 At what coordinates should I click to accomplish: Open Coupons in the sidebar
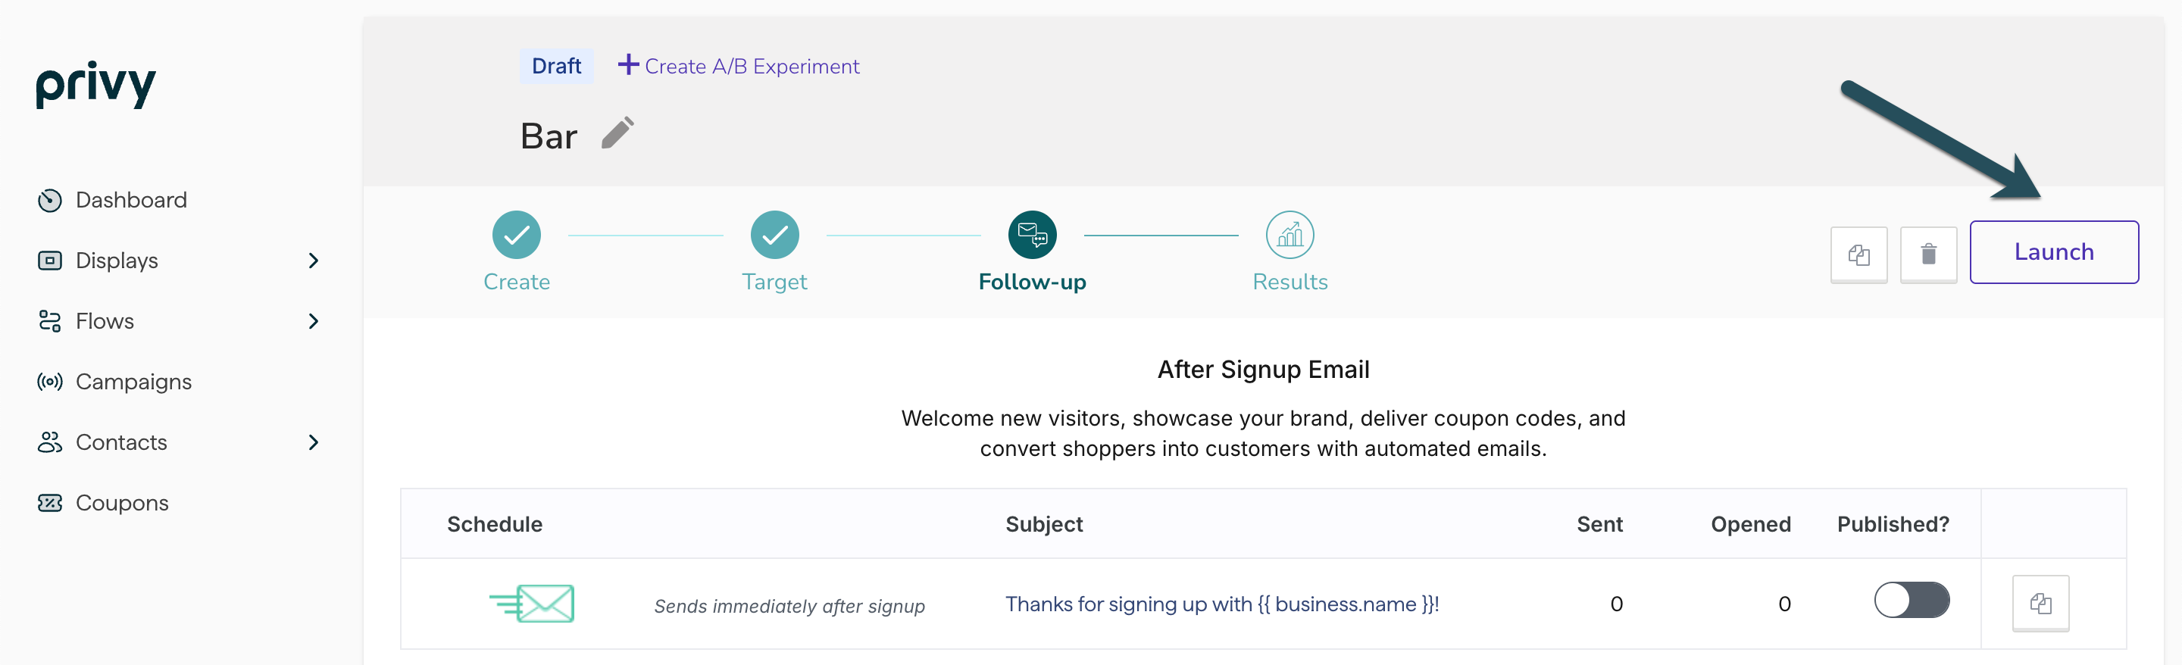(122, 503)
